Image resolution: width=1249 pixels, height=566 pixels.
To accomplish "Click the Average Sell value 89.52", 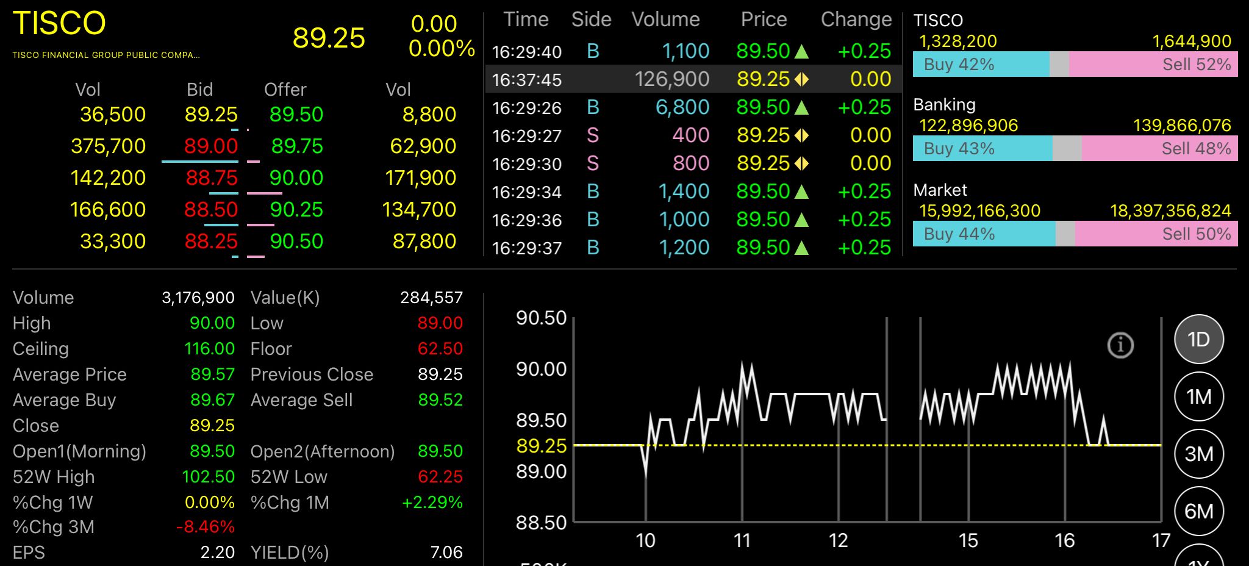I will [x=440, y=399].
